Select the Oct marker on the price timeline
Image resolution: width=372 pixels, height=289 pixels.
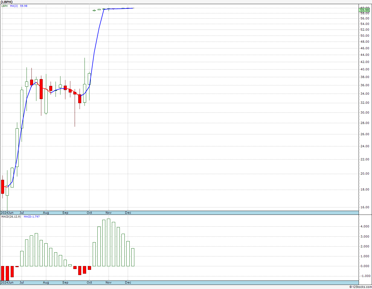[x=89, y=213]
